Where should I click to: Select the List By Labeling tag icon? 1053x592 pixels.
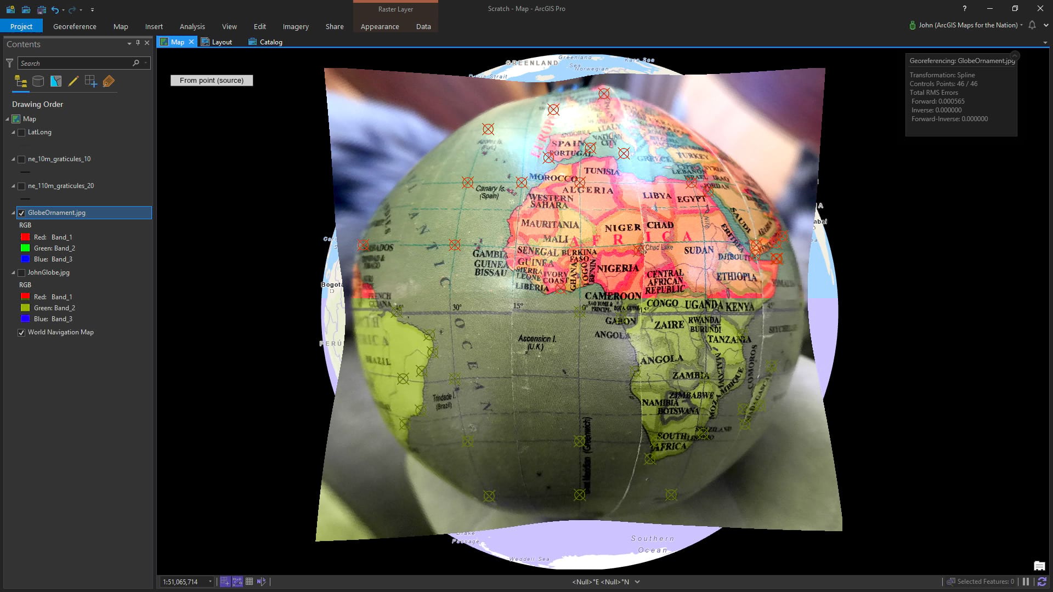pos(109,82)
